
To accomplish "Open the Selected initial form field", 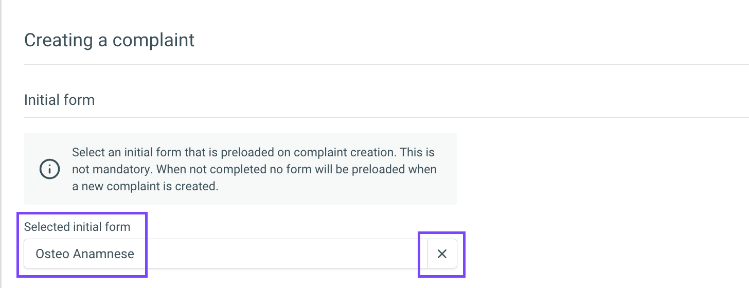I will (226, 254).
